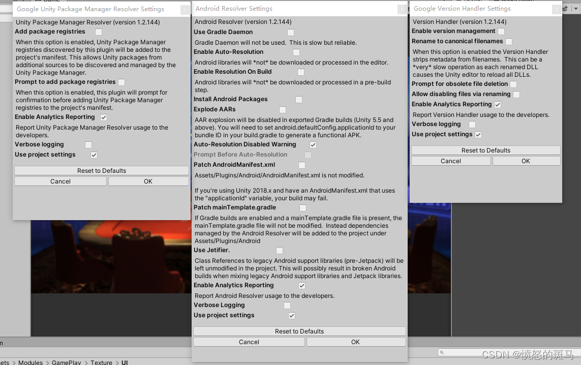Image resolution: width=581 pixels, height=365 pixels.
Task: Toggle Rename to canonical filenames checkbox
Action: tap(509, 42)
